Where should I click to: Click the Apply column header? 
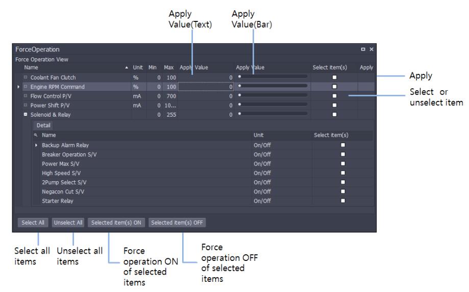(366, 67)
